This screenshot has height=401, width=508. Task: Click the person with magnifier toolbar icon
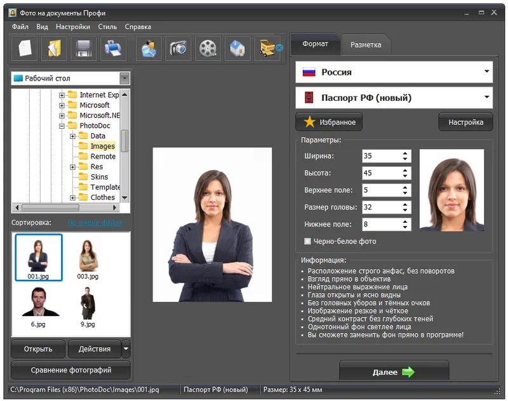click(x=149, y=49)
